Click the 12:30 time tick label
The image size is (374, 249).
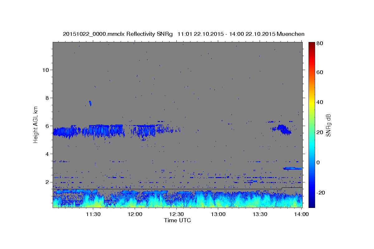[x=176, y=214]
